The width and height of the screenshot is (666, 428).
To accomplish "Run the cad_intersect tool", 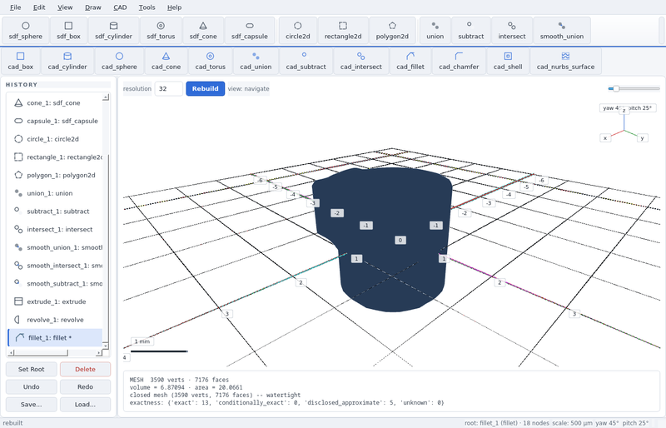I will coord(360,61).
